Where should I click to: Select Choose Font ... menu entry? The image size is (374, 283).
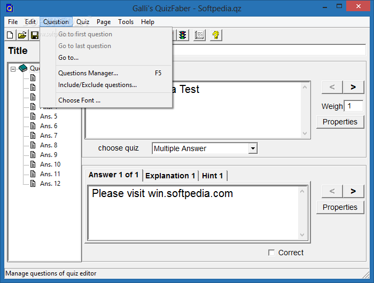pos(106,100)
